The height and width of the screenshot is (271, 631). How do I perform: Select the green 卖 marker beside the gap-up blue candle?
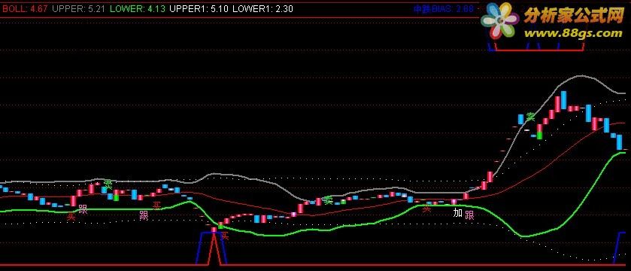coord(531,117)
